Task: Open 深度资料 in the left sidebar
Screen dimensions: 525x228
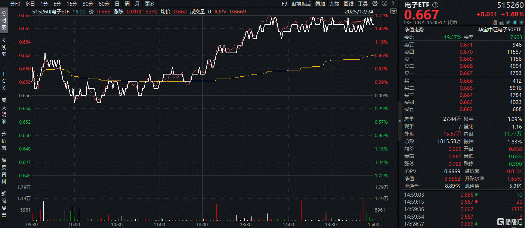Action: click(x=4, y=170)
